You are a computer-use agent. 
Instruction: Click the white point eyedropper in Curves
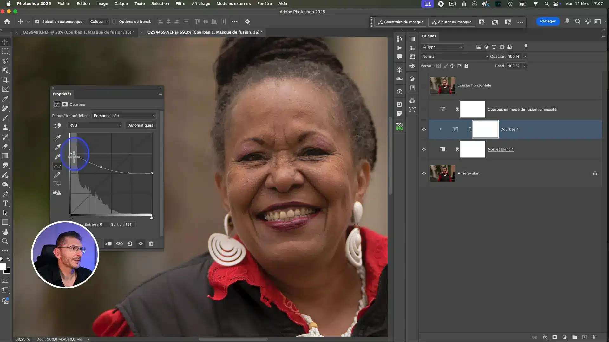coord(57,156)
